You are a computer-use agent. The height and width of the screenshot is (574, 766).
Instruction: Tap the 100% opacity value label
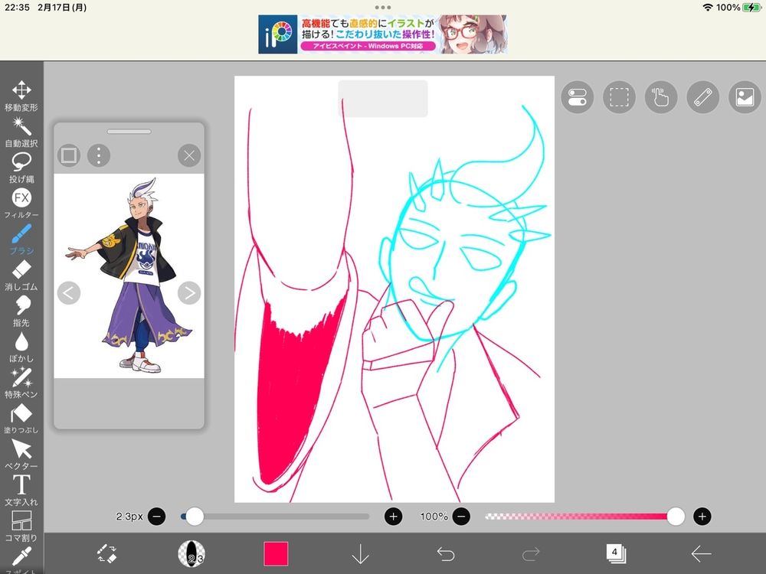434,517
